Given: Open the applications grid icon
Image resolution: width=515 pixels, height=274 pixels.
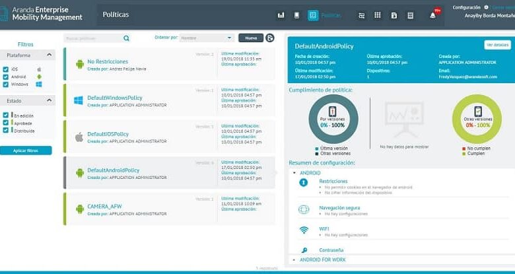Looking at the screenshot, I should click(x=378, y=15).
